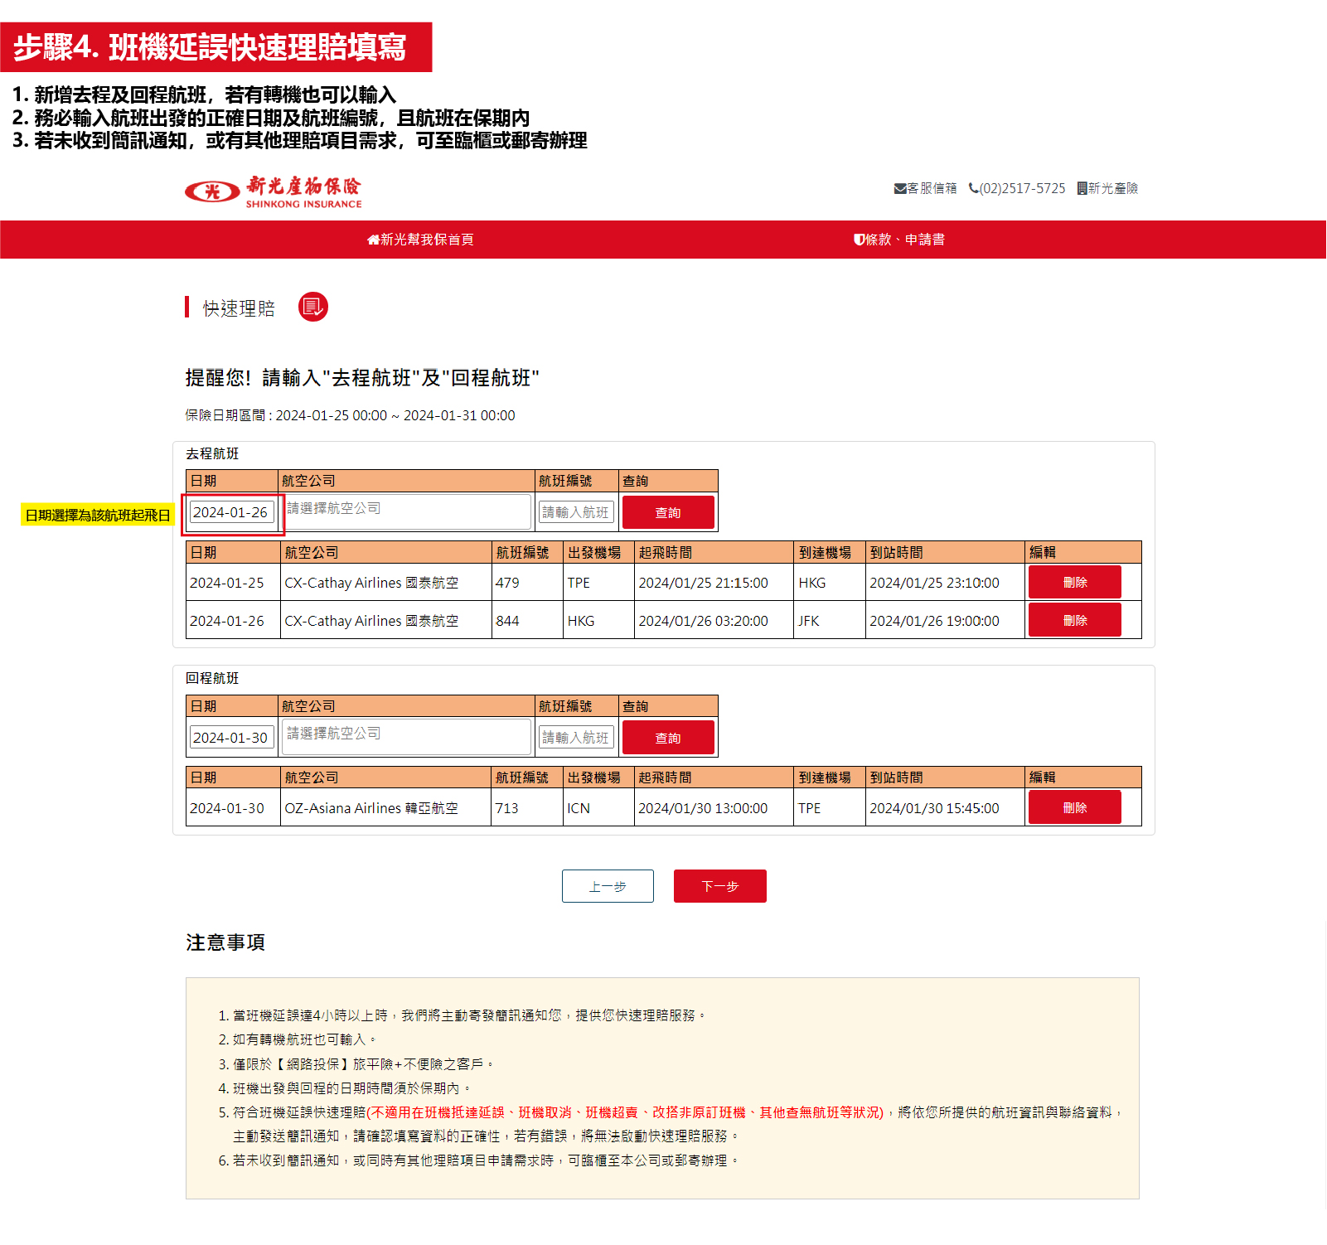The height and width of the screenshot is (1245, 1327).
Task: Click the '713' flight number cell
Action: click(x=527, y=808)
